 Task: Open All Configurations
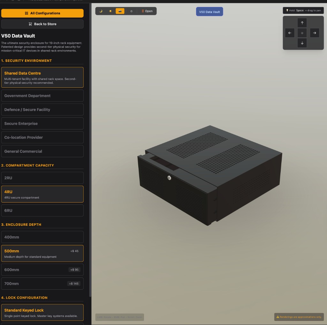click(42, 13)
